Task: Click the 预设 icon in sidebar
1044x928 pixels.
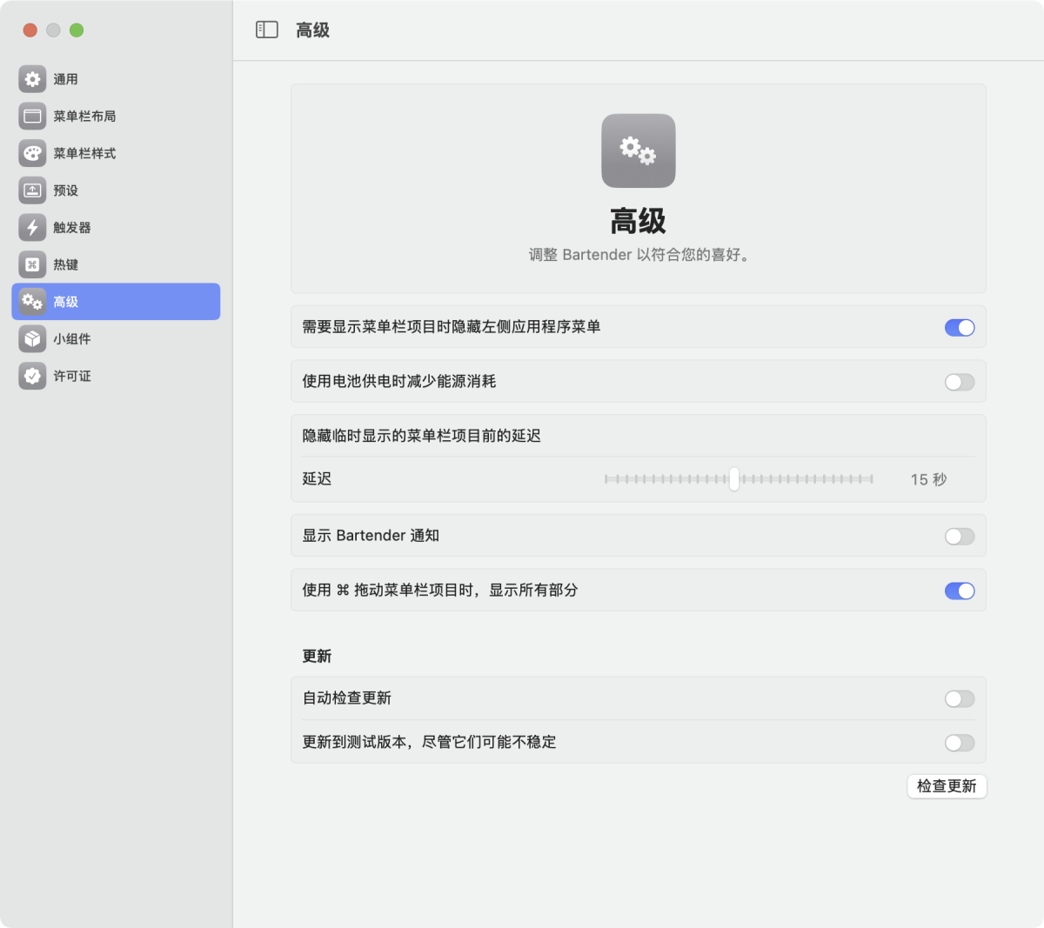Action: [x=32, y=190]
